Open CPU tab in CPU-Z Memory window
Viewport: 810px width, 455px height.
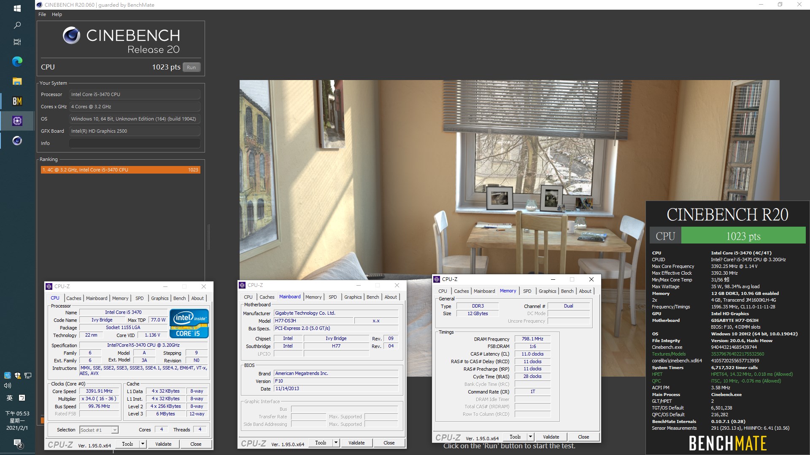[x=443, y=291]
